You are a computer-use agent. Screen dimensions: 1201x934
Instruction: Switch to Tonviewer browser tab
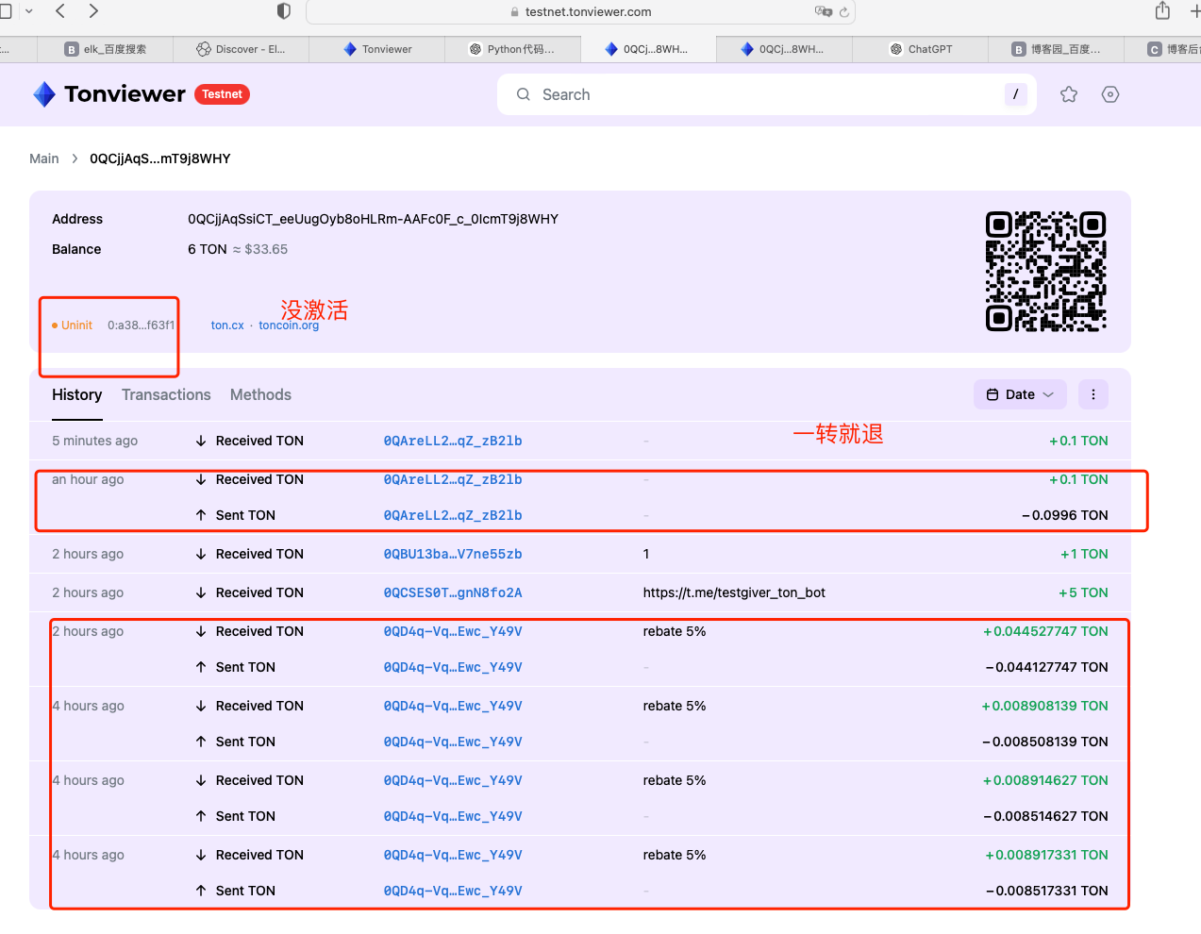pos(376,49)
